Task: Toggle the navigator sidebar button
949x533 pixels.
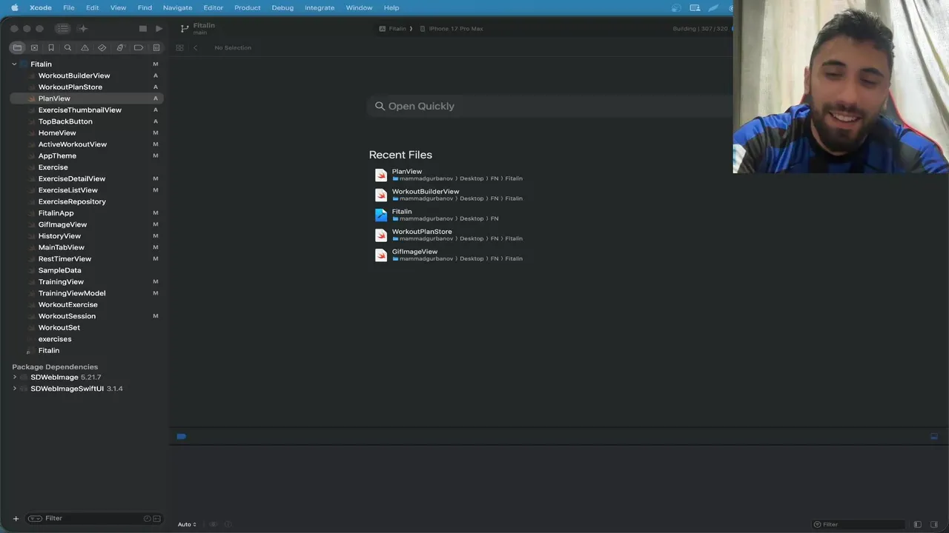Action: point(62,28)
